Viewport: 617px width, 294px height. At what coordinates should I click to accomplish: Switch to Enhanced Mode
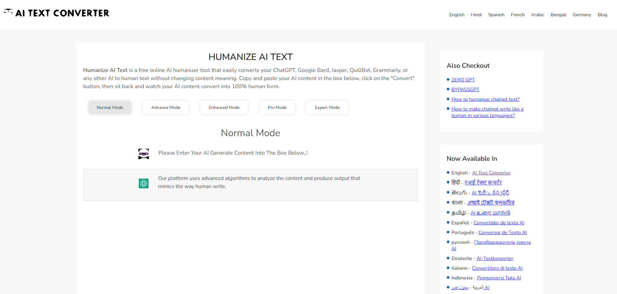224,107
